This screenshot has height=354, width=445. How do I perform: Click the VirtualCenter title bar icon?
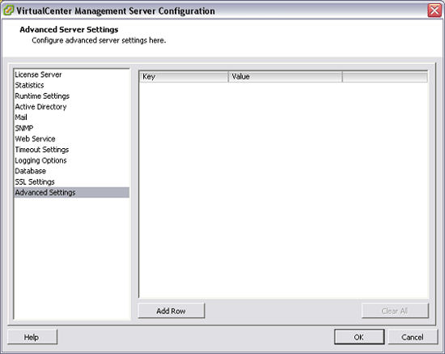click(x=9, y=11)
